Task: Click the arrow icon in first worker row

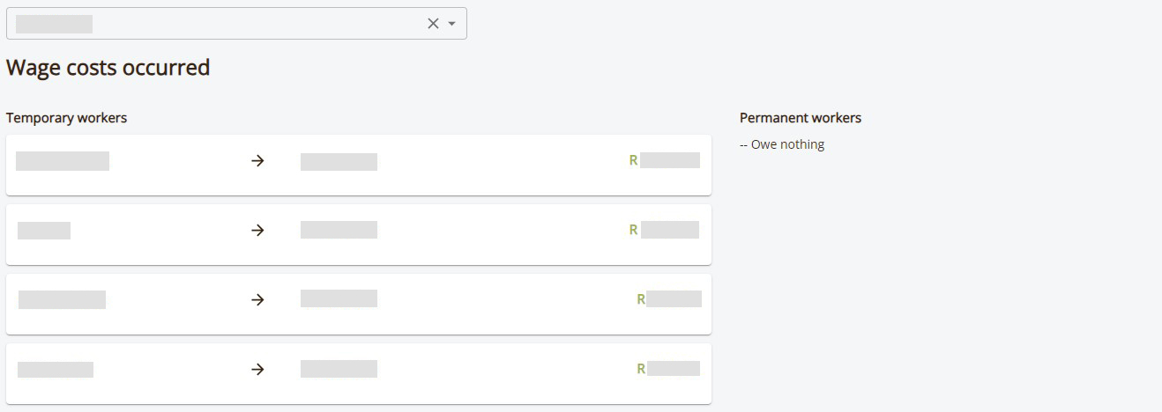Action: click(x=257, y=161)
